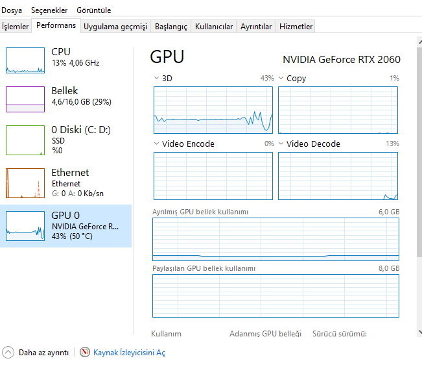Viewport: 422px width, 365px height.
Task: Open the Video Encode graph dropdown
Action: (x=157, y=144)
